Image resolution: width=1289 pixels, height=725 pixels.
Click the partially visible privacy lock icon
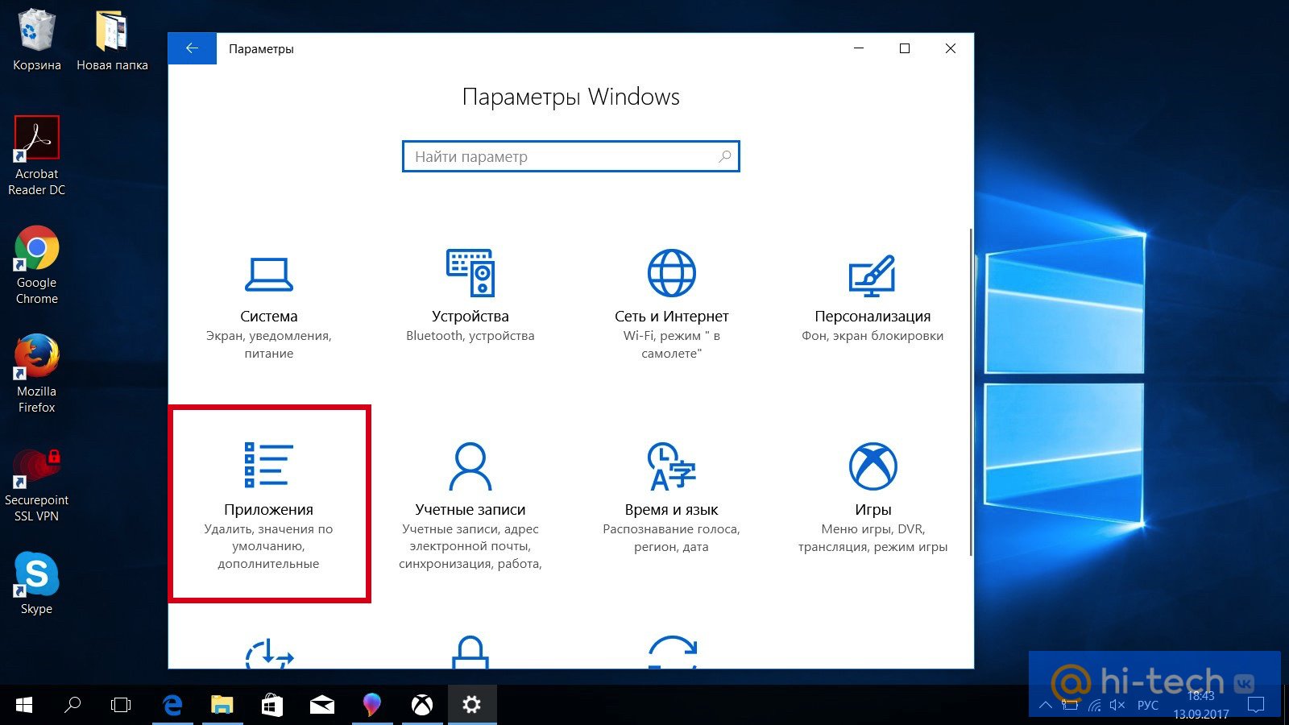(x=470, y=652)
